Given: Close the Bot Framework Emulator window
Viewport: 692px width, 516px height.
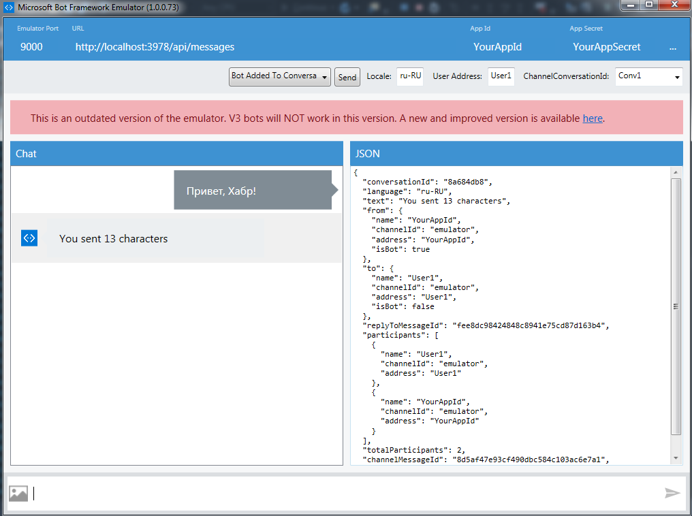Looking at the screenshot, I should click(674, 5).
